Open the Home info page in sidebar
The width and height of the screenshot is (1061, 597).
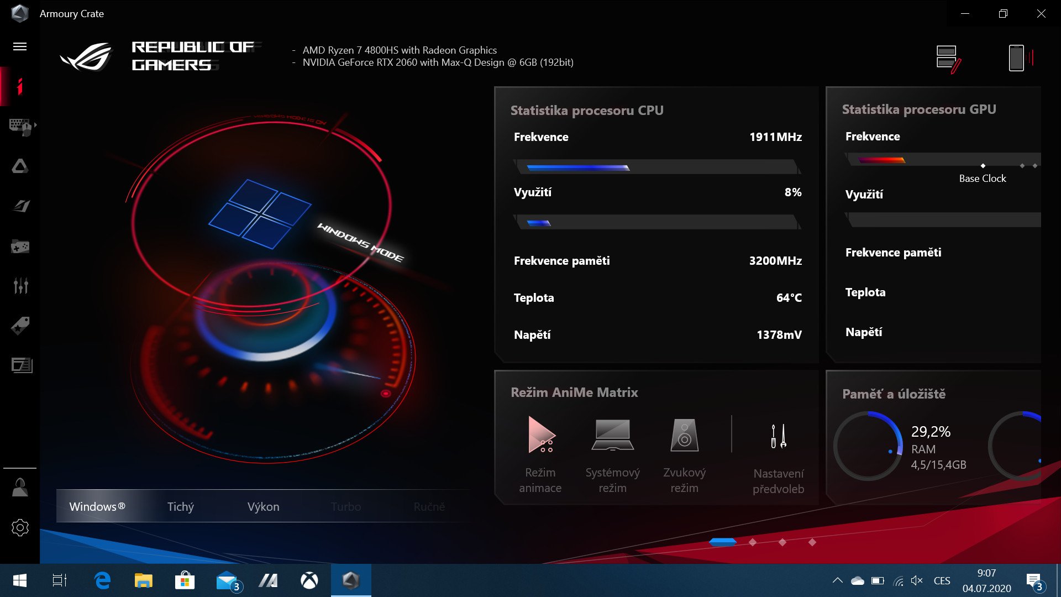20,86
